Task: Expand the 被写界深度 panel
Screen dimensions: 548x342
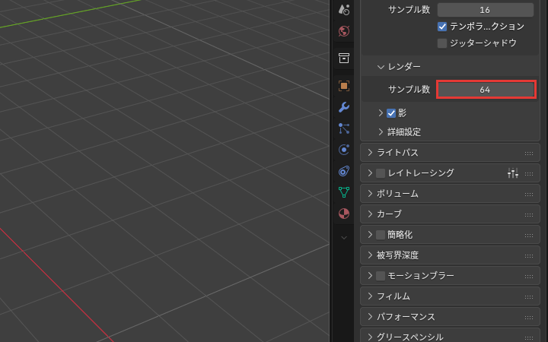Action: pyautogui.click(x=370, y=255)
